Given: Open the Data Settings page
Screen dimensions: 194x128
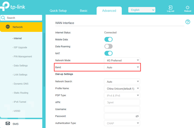Looking at the screenshot, I should coord(20,66).
